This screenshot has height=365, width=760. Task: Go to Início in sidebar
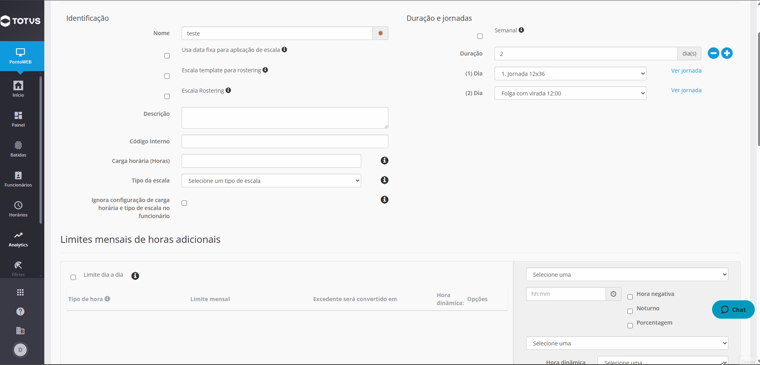[x=18, y=89]
